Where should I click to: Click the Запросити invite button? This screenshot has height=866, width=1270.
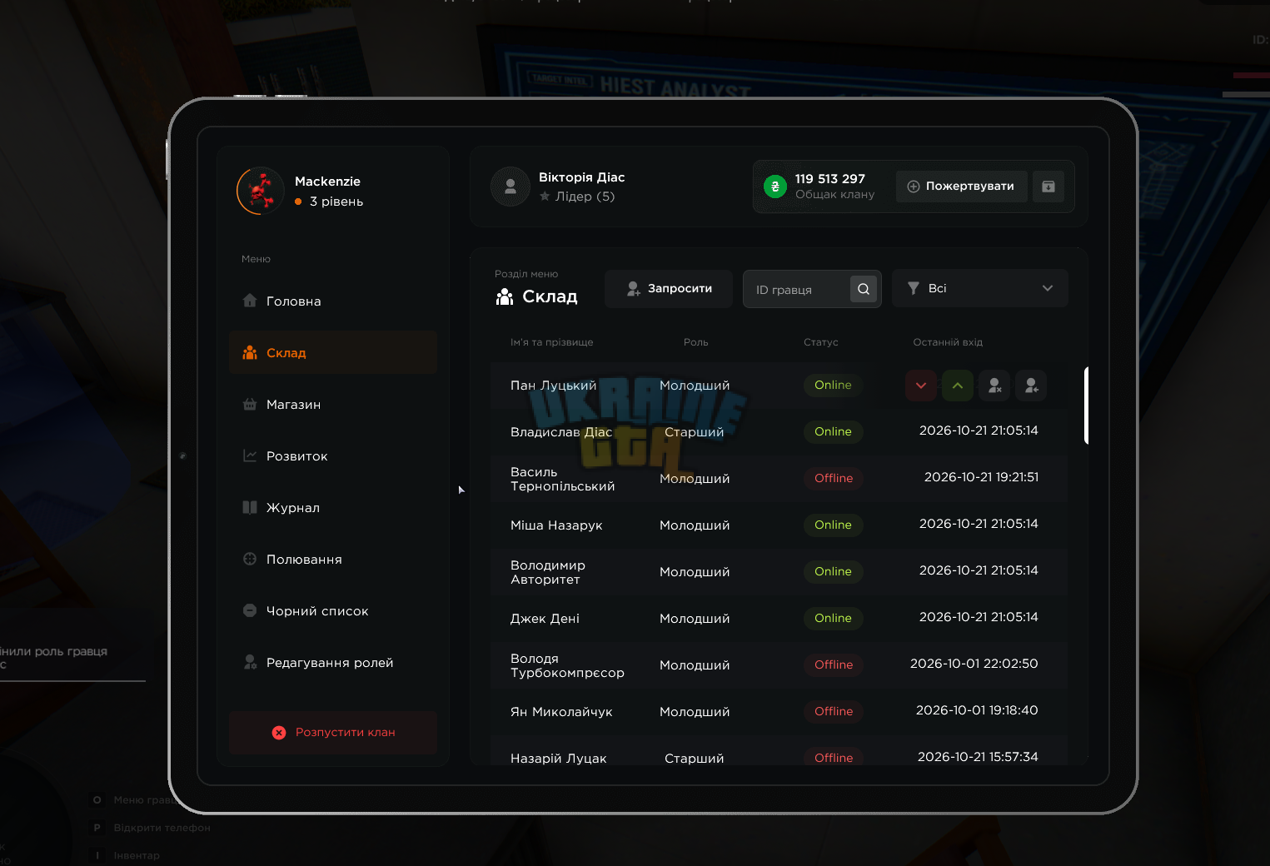click(x=669, y=289)
